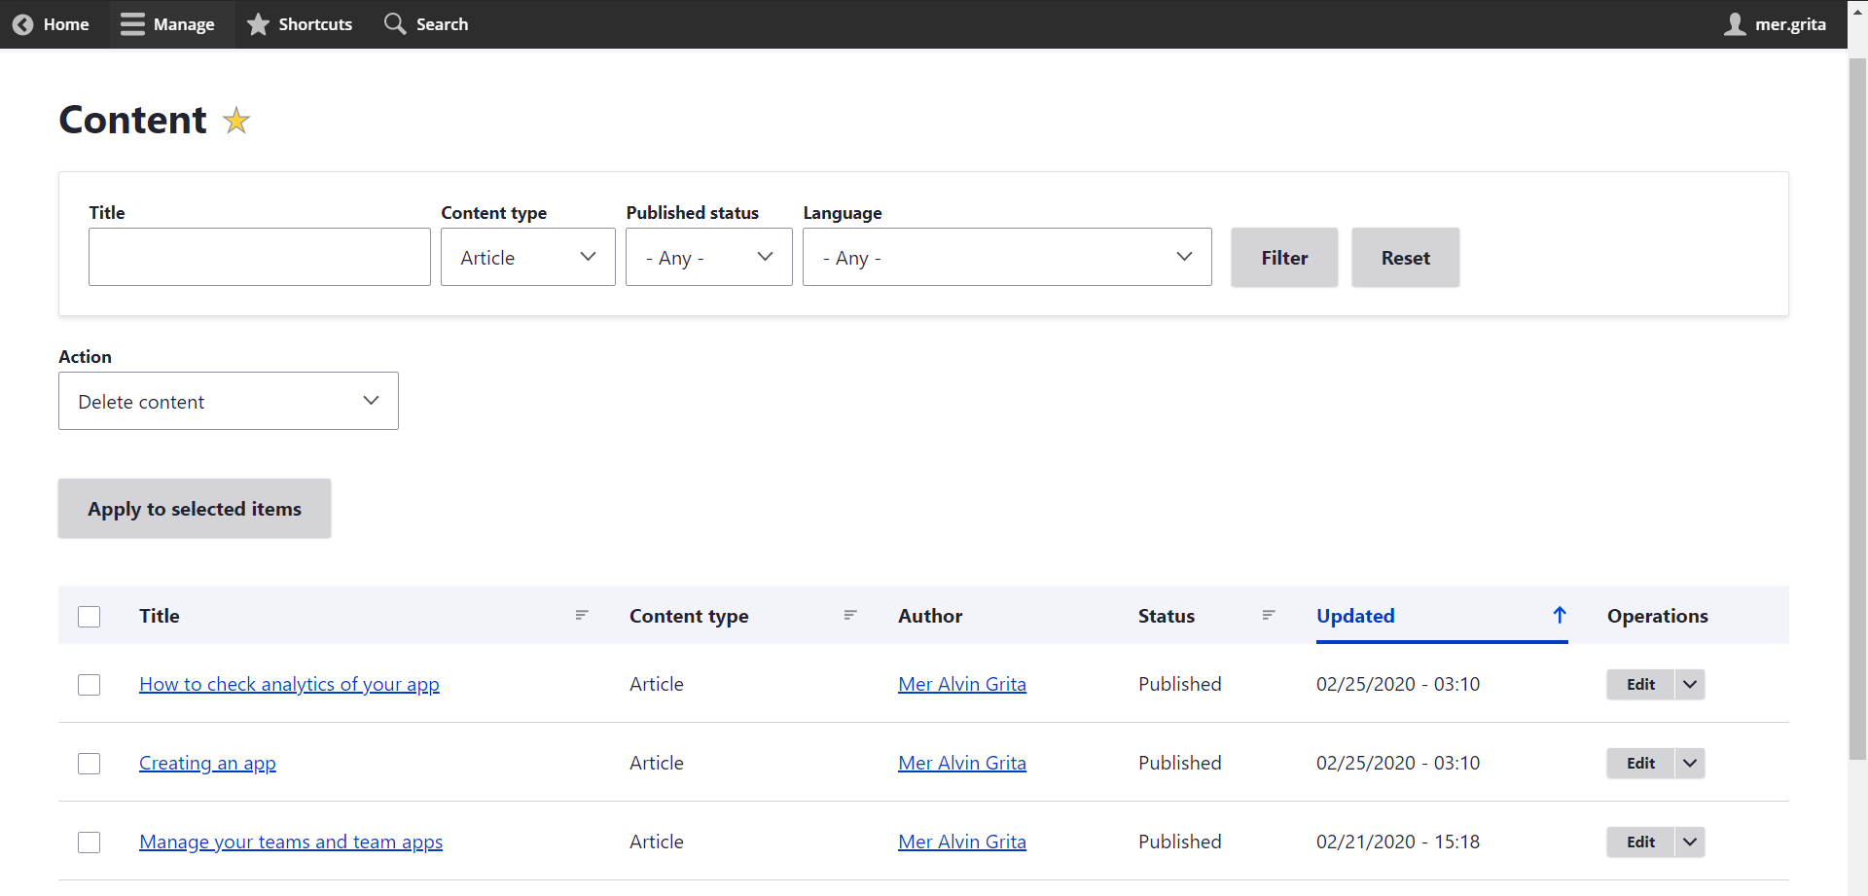Open author Mer Alvin Grita in Manage your teams row
The height and width of the screenshot is (896, 1868).
pyautogui.click(x=962, y=842)
